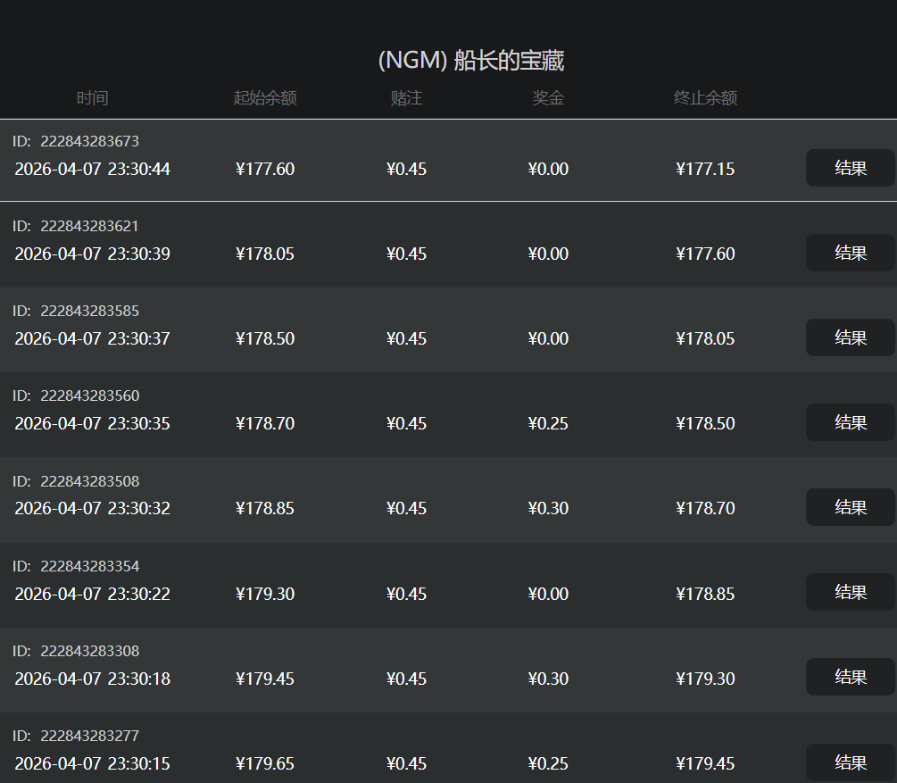The image size is (897, 783).
Task: Open 结果 for the ¥0.25 win at 23:30:35
Action: (850, 422)
